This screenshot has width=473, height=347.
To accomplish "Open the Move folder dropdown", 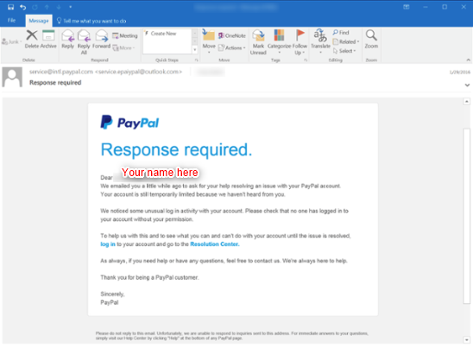I will 209,41.
